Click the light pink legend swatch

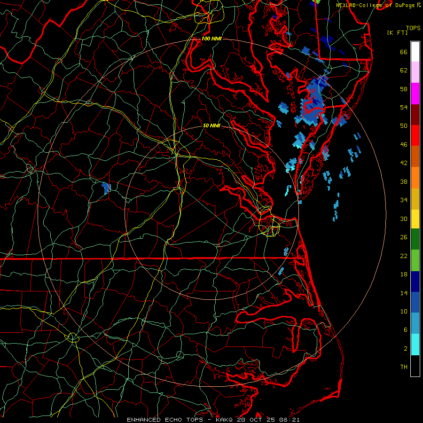[x=415, y=72]
